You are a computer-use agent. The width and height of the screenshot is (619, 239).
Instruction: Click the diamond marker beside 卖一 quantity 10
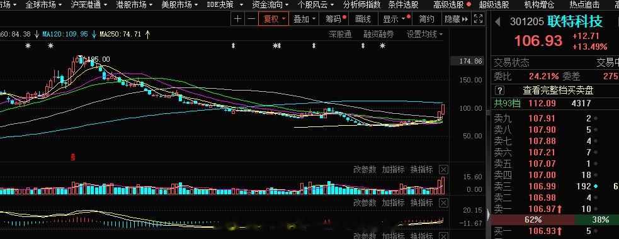click(595, 209)
